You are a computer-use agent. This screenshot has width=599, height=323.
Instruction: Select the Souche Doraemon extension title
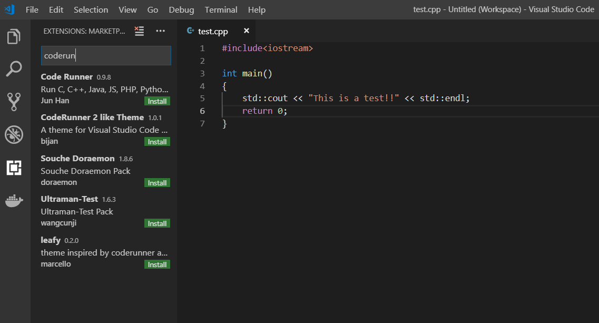tap(77, 158)
